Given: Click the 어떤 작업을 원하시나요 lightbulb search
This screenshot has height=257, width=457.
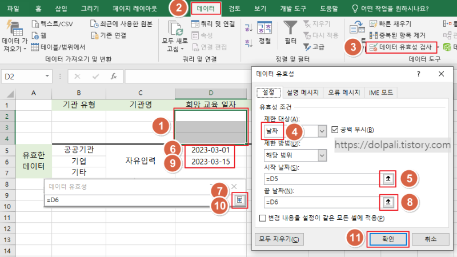Looking at the screenshot, I should click(x=391, y=9).
